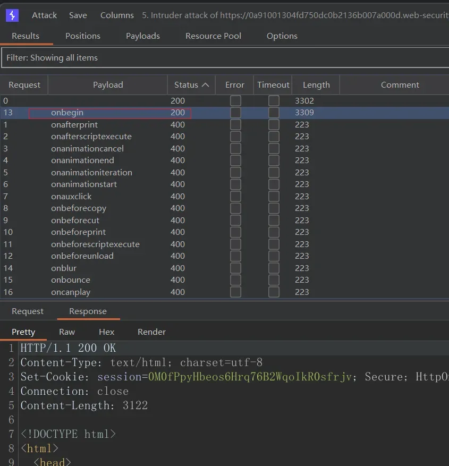The height and width of the screenshot is (466, 449).
Task: Select the Render view tab
Action: pos(151,332)
